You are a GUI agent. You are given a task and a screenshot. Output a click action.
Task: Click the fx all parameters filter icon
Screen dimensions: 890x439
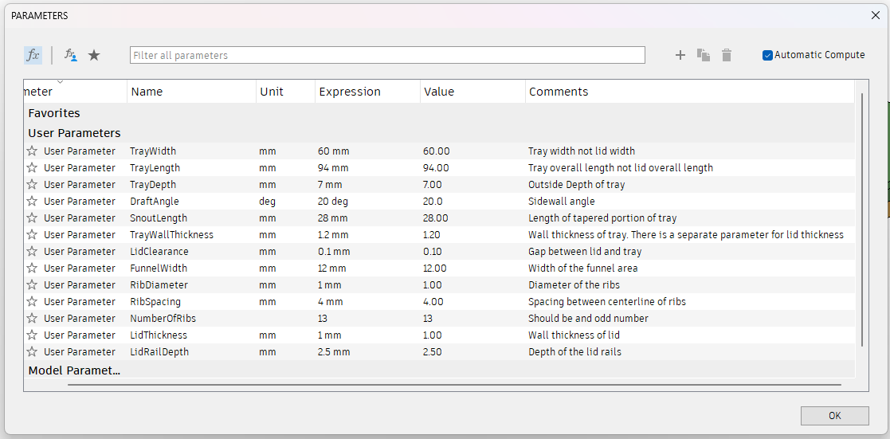(33, 55)
